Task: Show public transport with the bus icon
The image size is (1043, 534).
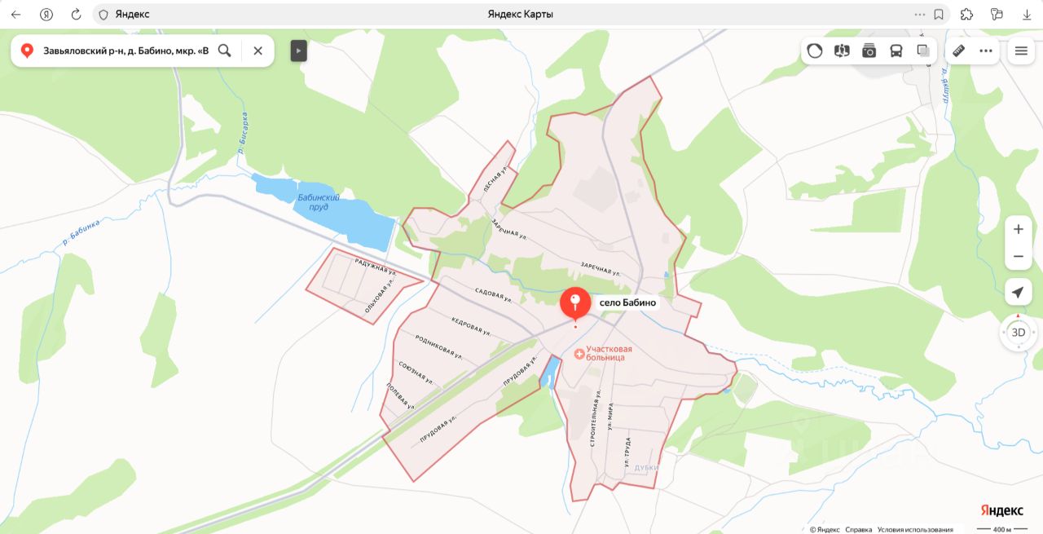Action: coord(896,51)
